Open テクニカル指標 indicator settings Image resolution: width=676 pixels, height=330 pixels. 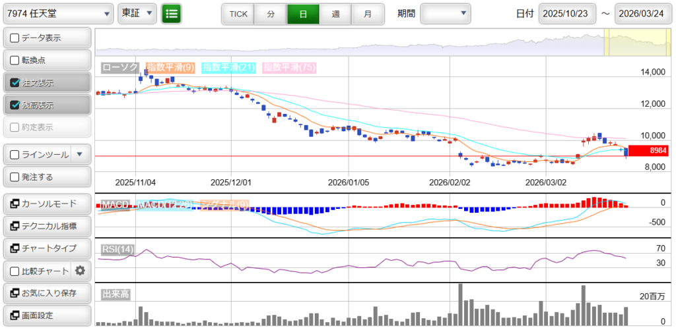[46, 226]
